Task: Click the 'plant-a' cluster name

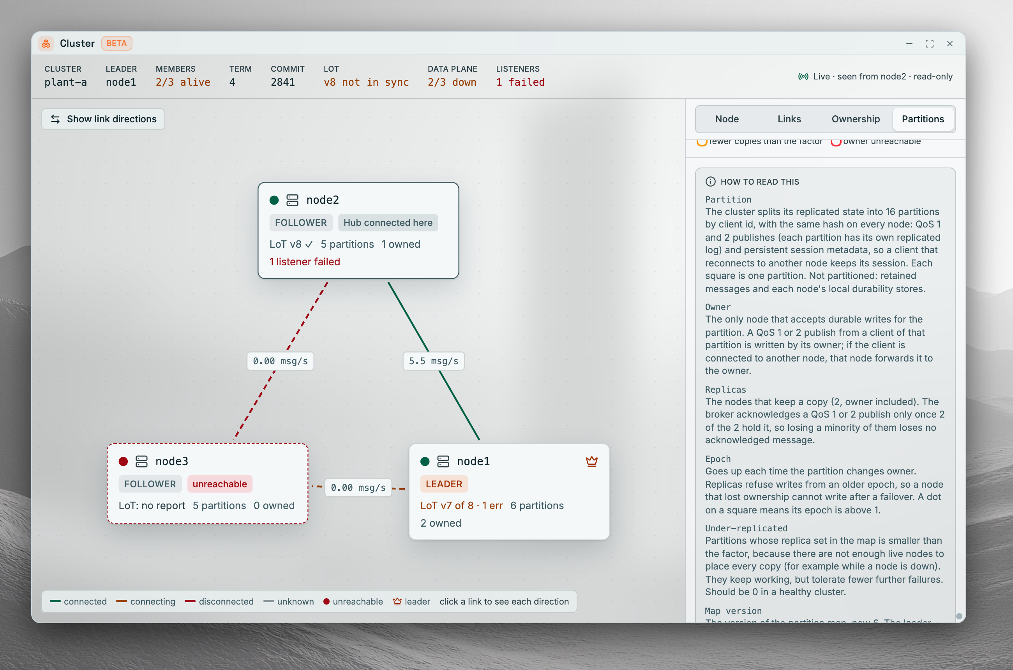Action: pos(65,82)
